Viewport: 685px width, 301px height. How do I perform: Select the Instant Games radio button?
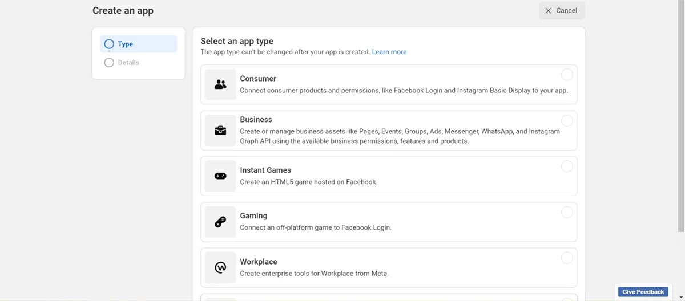(567, 166)
